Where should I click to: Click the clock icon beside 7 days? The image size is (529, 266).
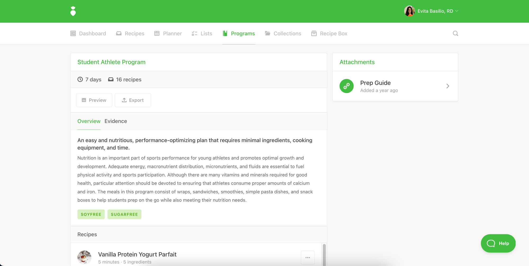(x=80, y=79)
